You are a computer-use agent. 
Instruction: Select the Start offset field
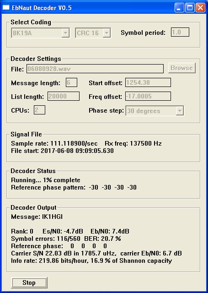(x=148, y=82)
